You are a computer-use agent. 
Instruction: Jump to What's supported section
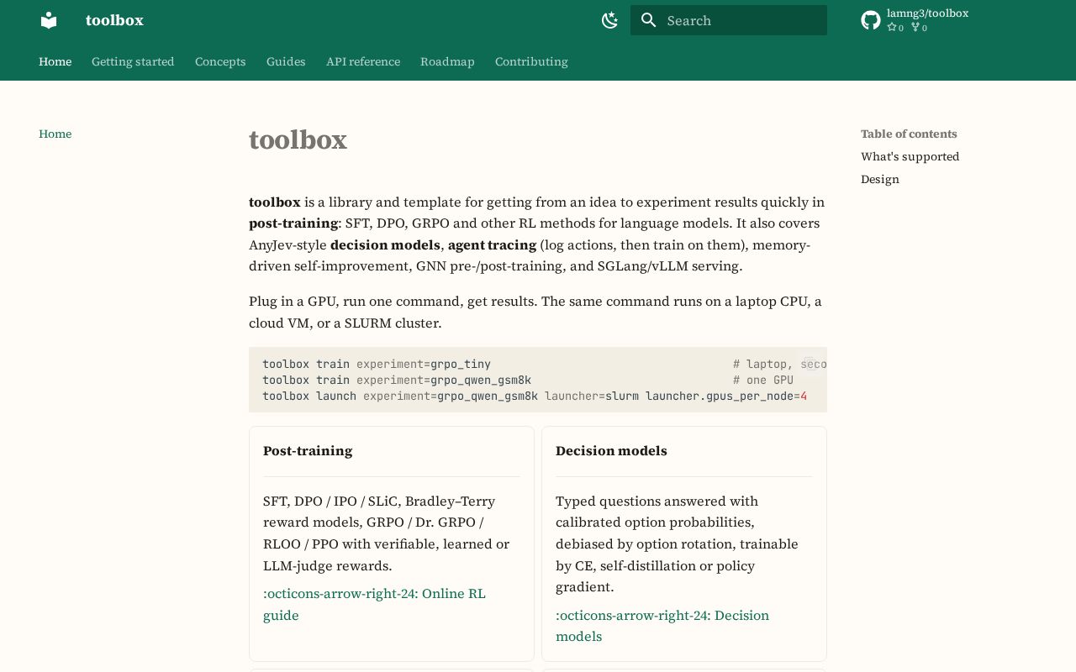910,156
